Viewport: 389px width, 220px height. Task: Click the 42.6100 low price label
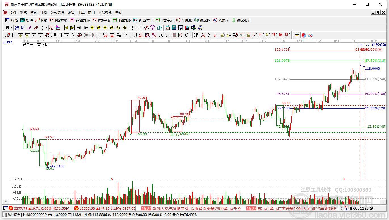(x=58, y=166)
